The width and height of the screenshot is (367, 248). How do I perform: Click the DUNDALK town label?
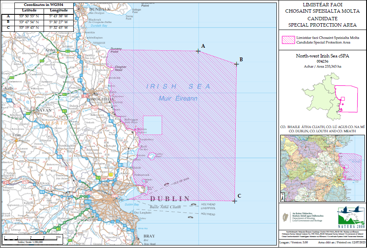pos(100,9)
